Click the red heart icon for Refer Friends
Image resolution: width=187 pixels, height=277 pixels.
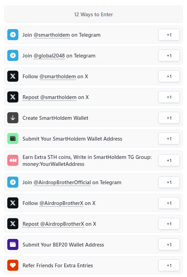13,265
